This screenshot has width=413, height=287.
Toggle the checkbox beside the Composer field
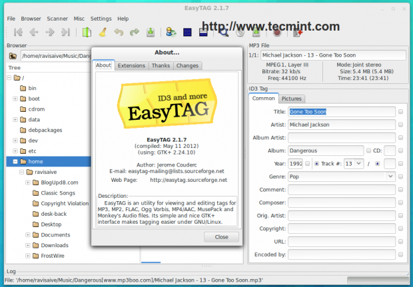coord(400,202)
